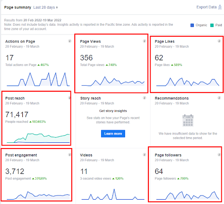Click the Page Views line chart
The width and height of the screenshot is (224, 204).
pyautogui.click(x=113, y=81)
